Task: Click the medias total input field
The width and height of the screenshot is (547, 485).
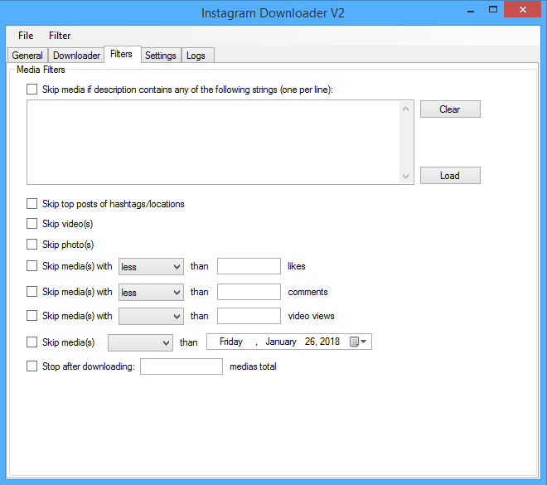Action: [x=182, y=366]
